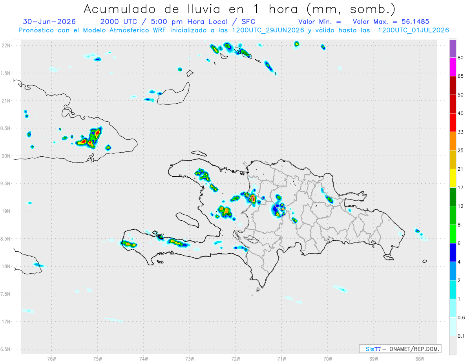Click the '2000 UTC / 5:00 pm Hora Local / SFC' text

[178, 22]
